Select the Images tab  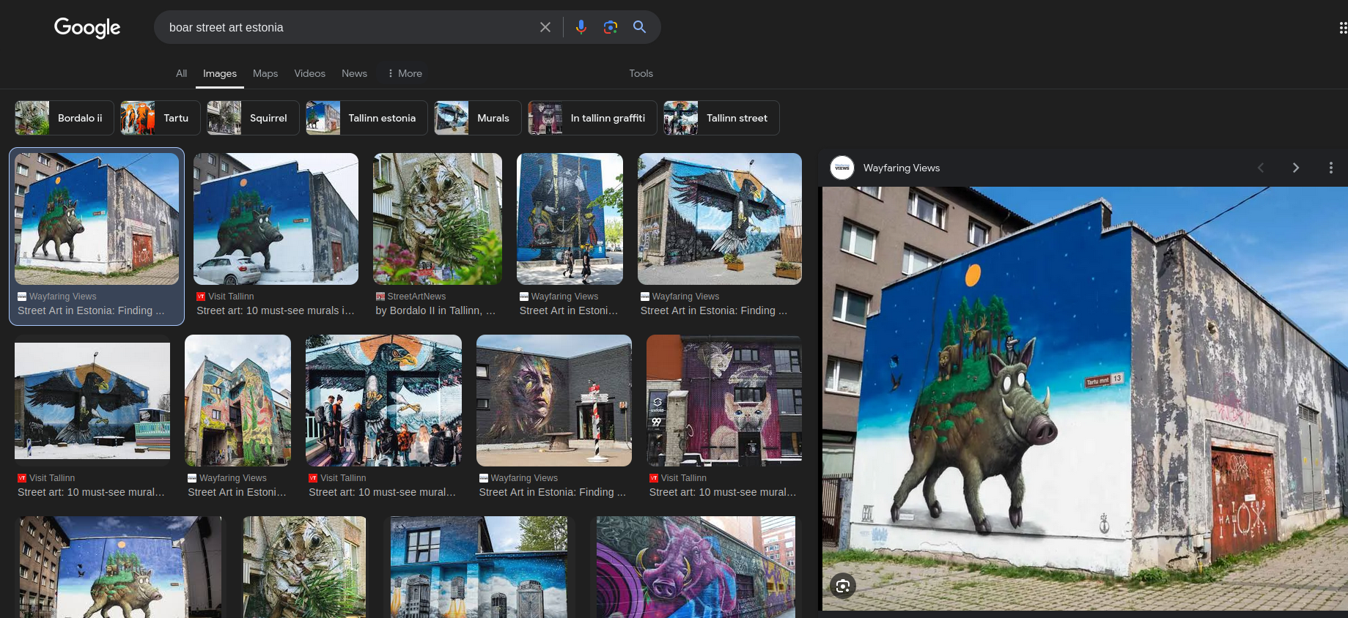click(220, 73)
